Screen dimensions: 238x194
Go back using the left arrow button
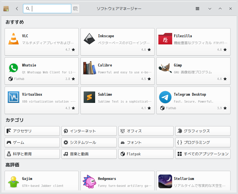17,9
